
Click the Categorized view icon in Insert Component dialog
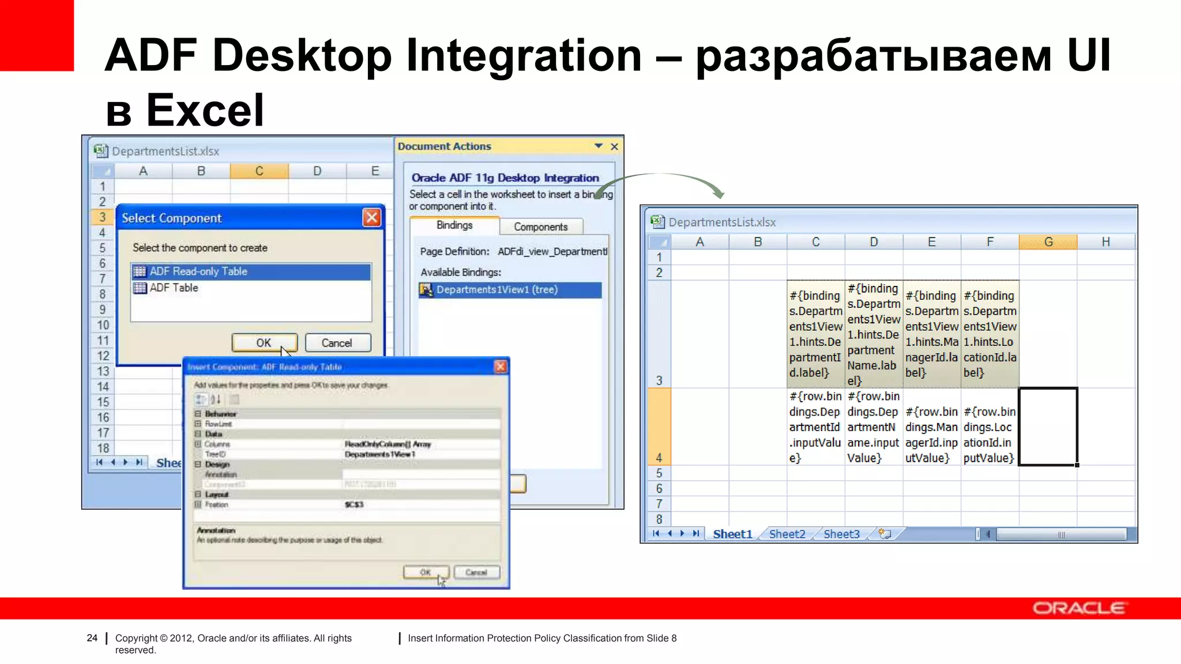[201, 399]
